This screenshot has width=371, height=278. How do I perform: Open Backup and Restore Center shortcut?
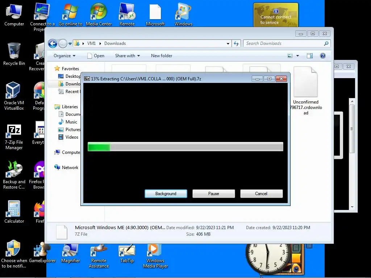pyautogui.click(x=14, y=175)
